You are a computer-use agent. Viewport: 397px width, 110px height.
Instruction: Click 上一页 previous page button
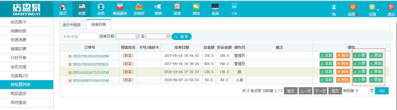[x=305, y=91]
